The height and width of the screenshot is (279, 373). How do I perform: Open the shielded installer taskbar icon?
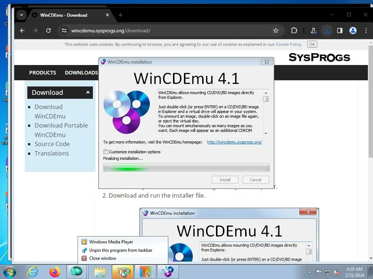click(x=145, y=272)
